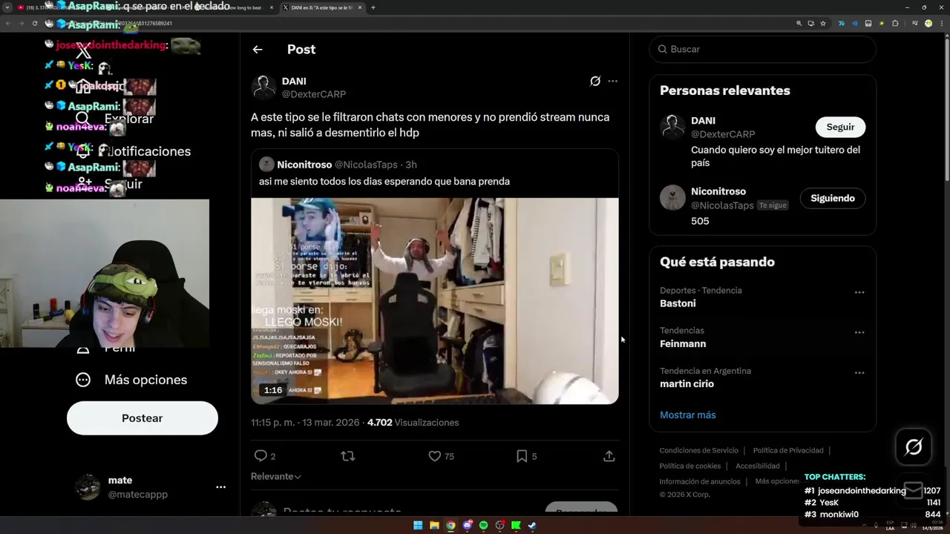
Task: Click DANI name in Personas relevantes
Action: point(703,120)
